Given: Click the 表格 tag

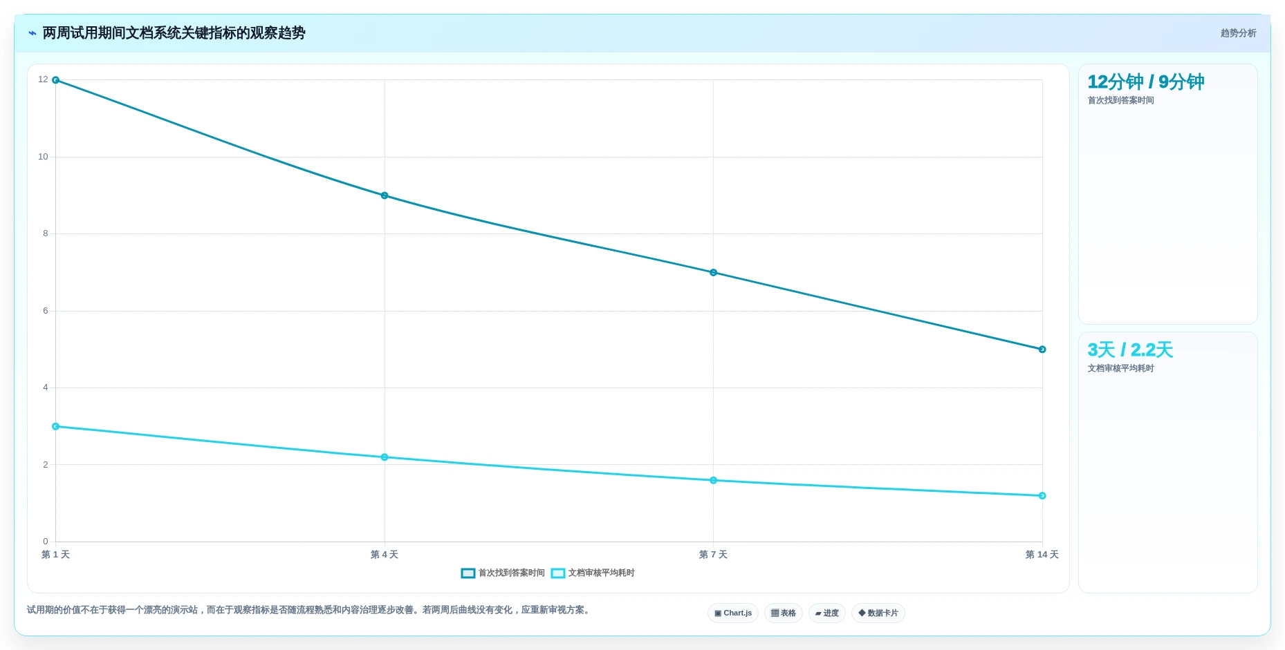Looking at the screenshot, I should pyautogui.click(x=784, y=613).
